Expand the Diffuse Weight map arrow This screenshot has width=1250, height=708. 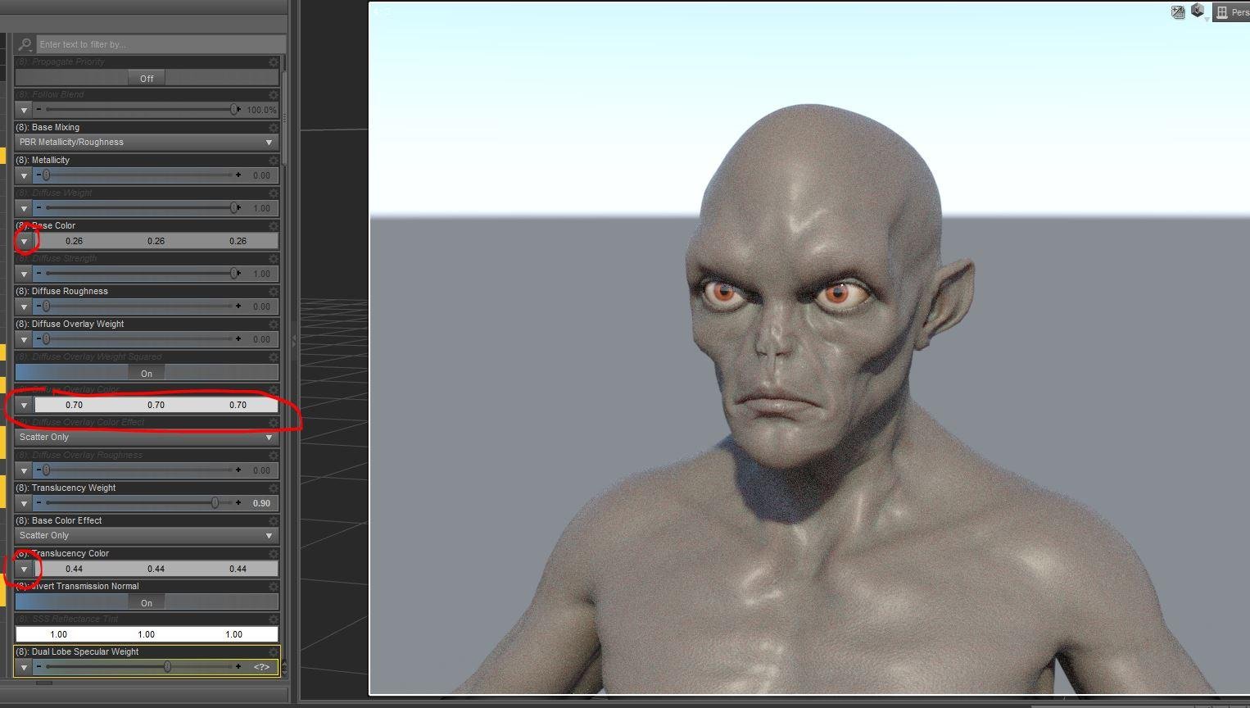(24, 208)
